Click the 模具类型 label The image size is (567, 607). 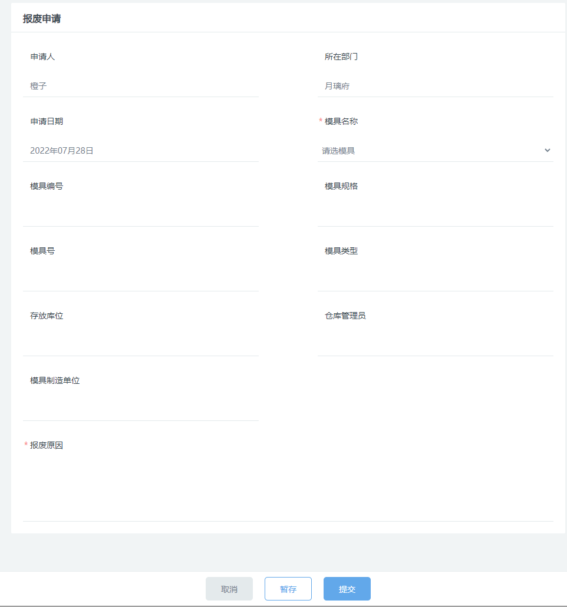click(341, 251)
